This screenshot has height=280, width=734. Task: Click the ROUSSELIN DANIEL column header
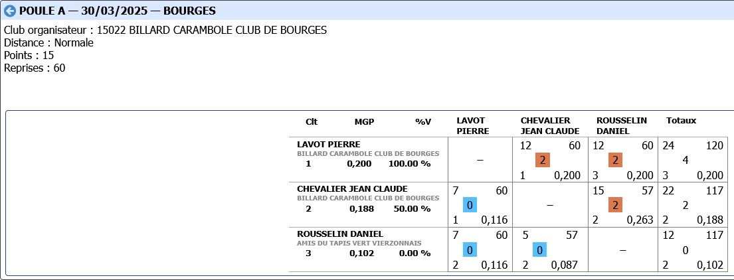pyautogui.click(x=622, y=126)
